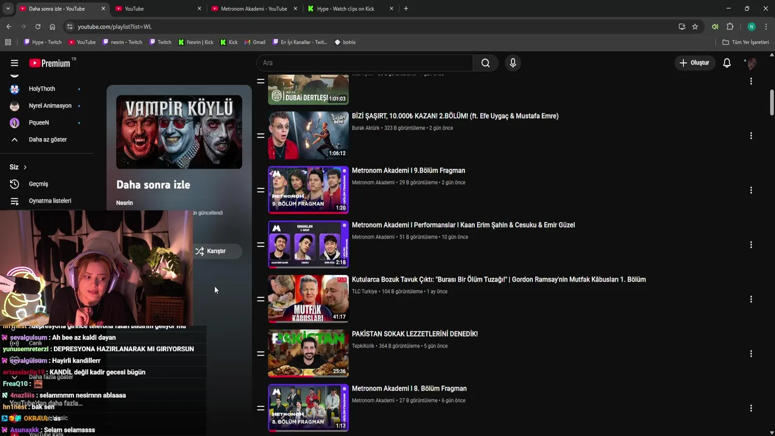Go to YouTube Premium home logo
The width and height of the screenshot is (775, 436).
click(x=50, y=63)
